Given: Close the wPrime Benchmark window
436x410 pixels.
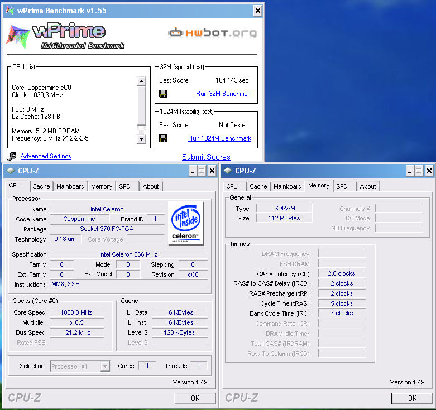Looking at the screenshot, I should (x=258, y=11).
